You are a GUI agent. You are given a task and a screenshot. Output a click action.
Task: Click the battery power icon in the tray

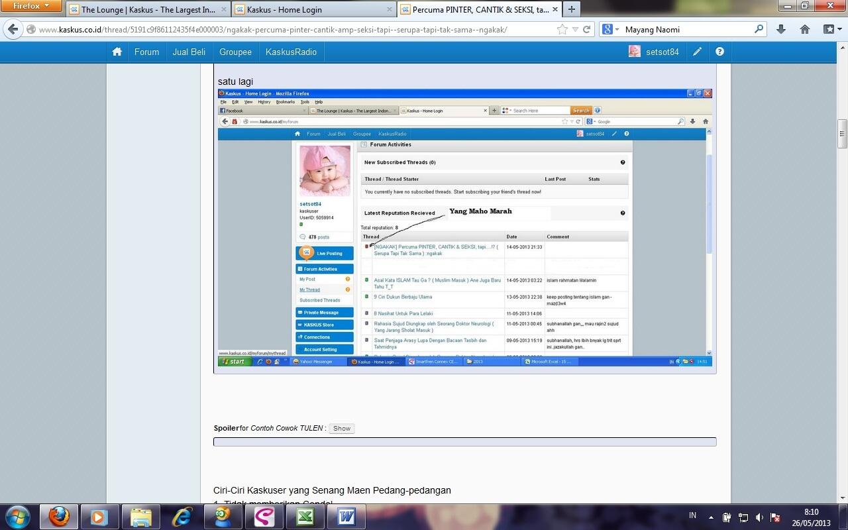[727, 517]
